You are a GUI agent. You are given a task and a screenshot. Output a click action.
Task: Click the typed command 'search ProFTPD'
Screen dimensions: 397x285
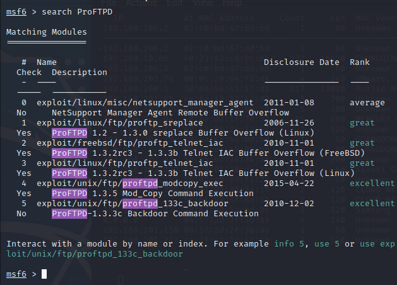click(77, 12)
